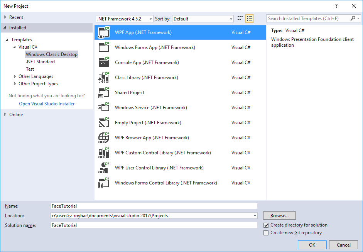Click the WPF Browser App globe icon
This screenshot has width=363, height=252.
point(104,138)
